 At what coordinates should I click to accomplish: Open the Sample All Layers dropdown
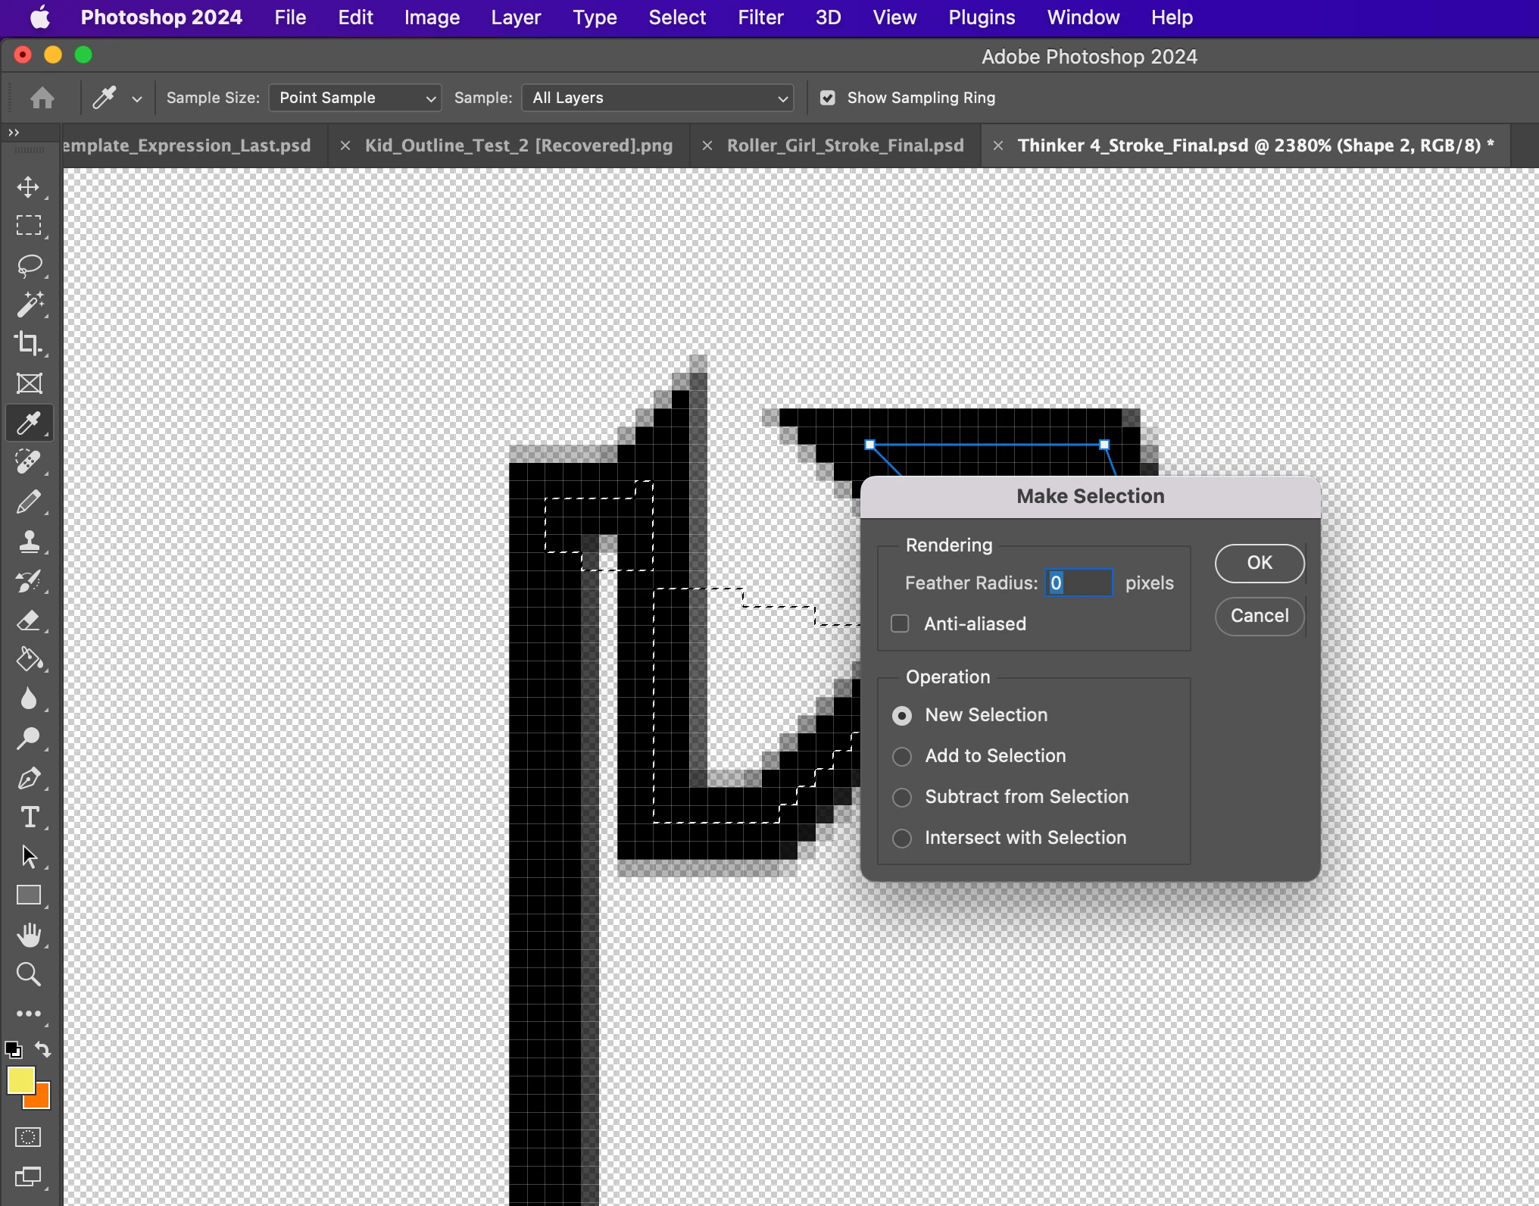pyautogui.click(x=657, y=98)
